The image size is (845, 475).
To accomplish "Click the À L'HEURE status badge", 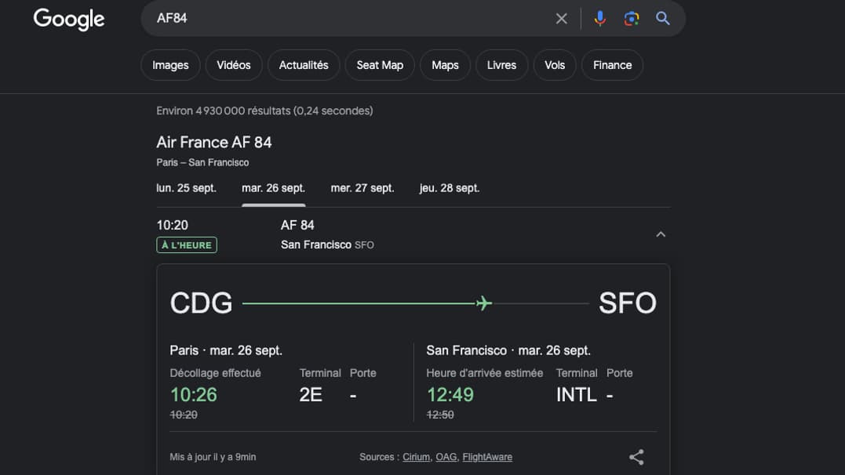I will point(187,245).
